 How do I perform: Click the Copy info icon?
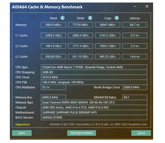click(117, 18)
